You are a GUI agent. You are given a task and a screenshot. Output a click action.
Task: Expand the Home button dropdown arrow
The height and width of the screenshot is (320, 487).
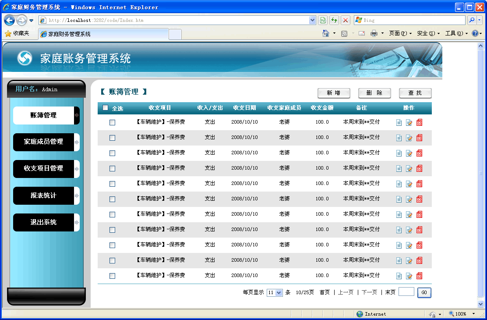[334, 33]
